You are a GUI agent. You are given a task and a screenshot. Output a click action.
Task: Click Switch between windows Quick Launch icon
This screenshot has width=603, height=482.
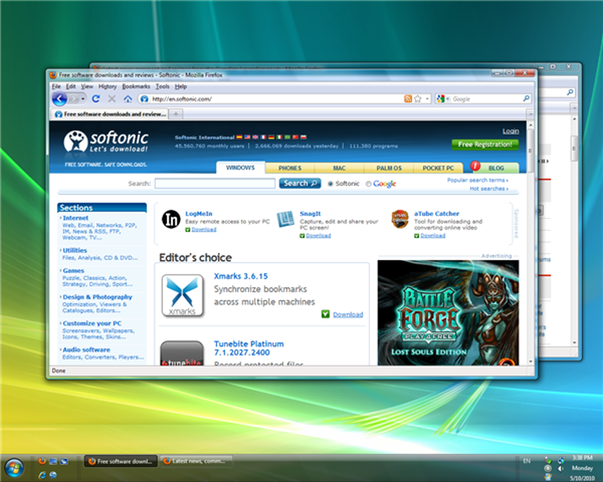tap(64, 461)
